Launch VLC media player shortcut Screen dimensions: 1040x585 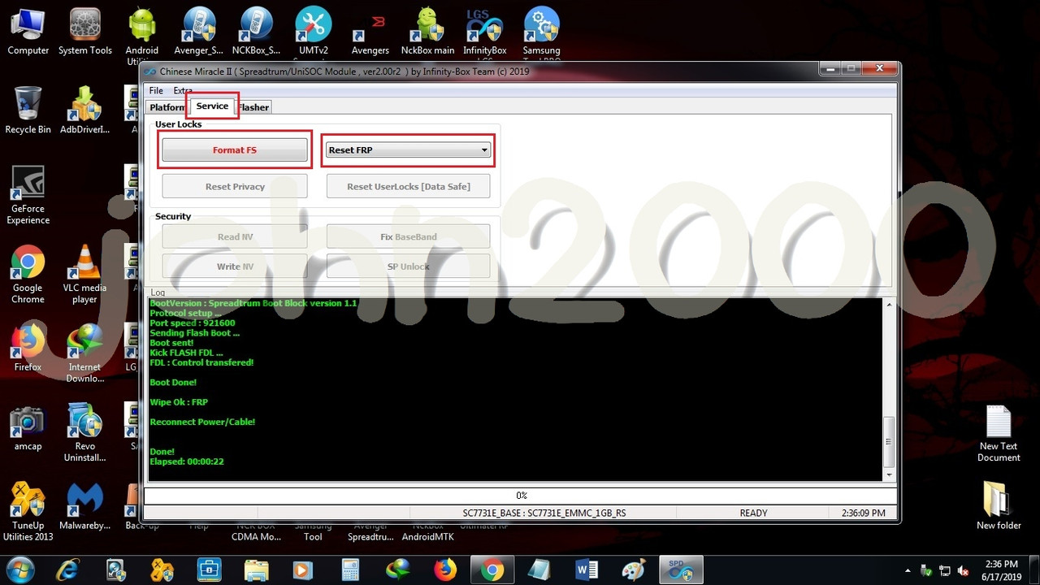pos(84,275)
